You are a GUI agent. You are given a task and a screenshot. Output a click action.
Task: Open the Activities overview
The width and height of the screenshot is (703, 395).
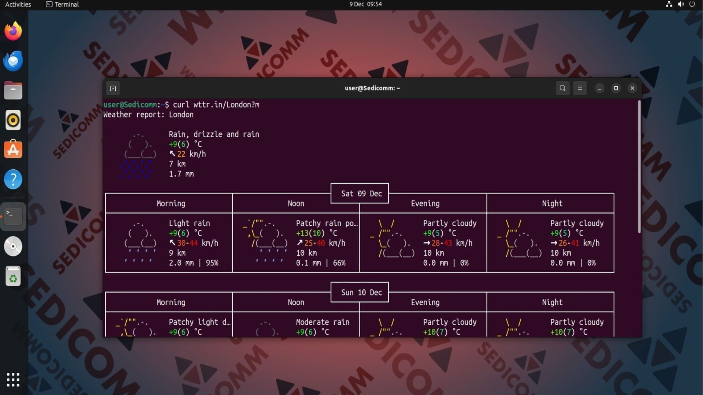pyautogui.click(x=18, y=4)
